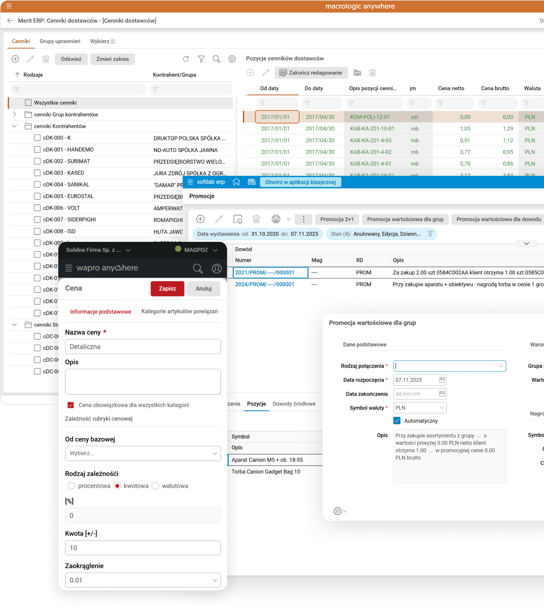Open the user profile icon in wapro
Image resolution: width=544 pixels, height=610 pixels.
click(x=217, y=268)
